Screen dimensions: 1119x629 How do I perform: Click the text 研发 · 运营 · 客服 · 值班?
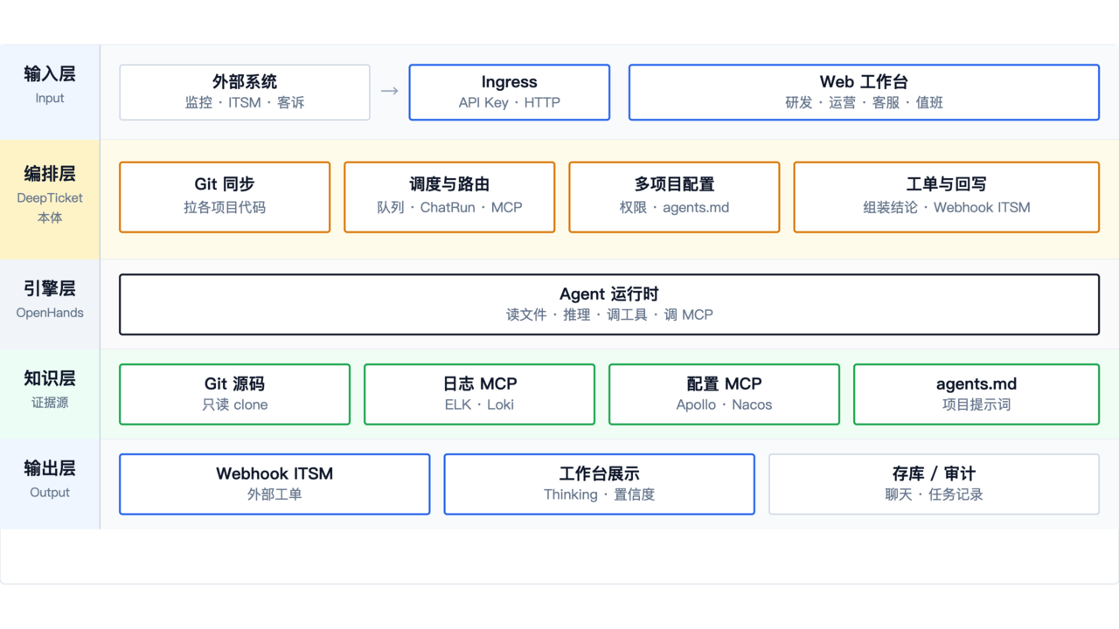(864, 102)
